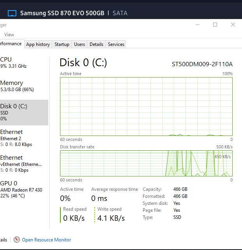Click the Active time 0% value
Screen dimensions: 242x250
click(65, 199)
